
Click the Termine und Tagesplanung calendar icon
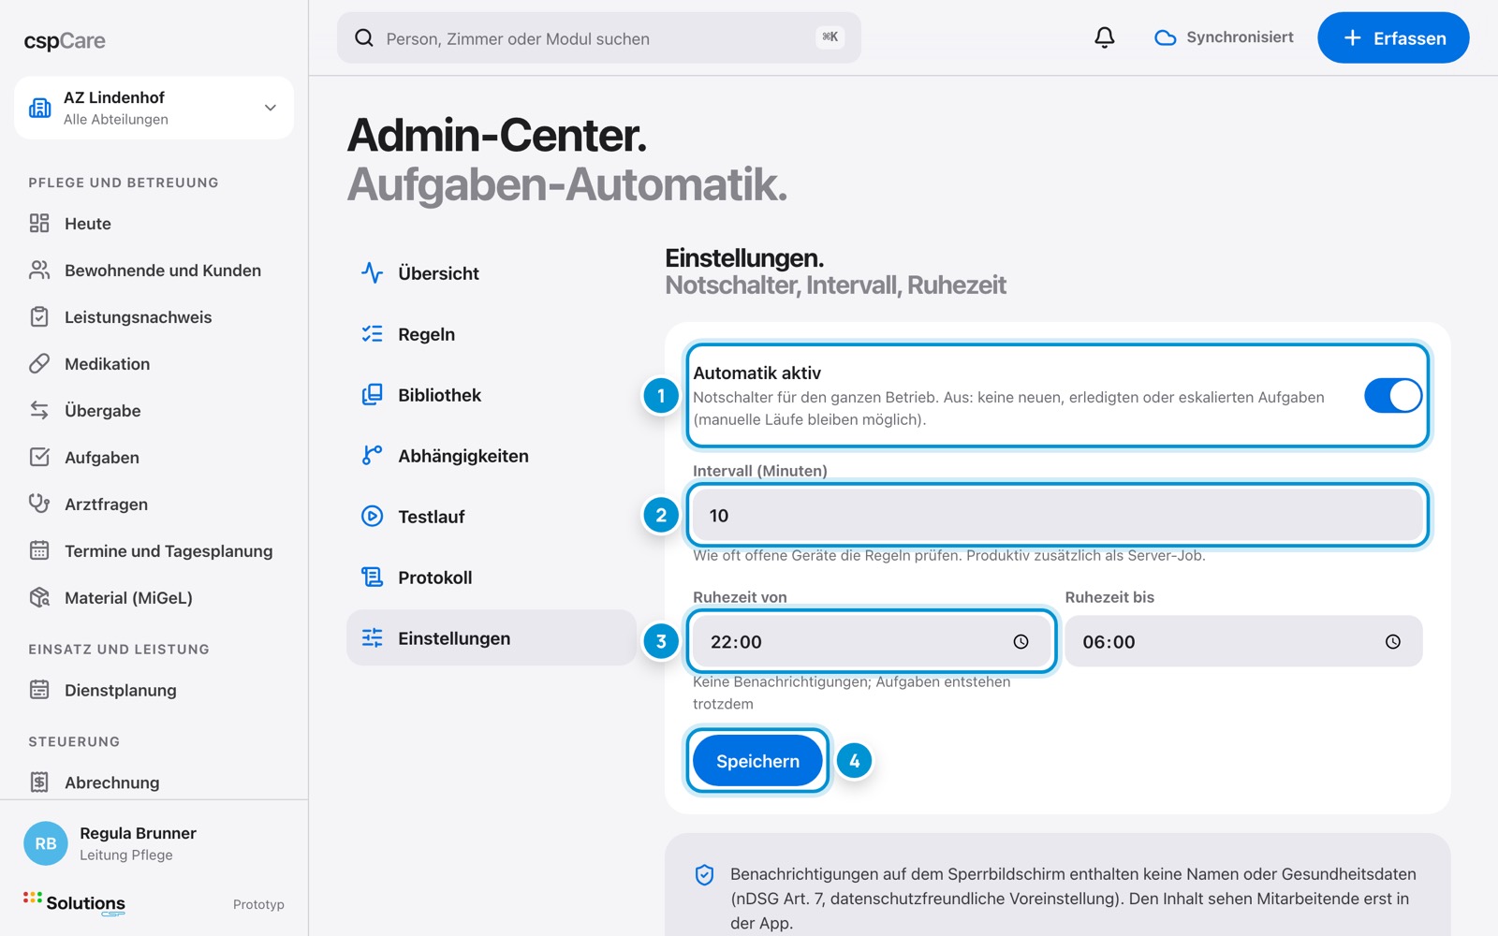pos(39,550)
